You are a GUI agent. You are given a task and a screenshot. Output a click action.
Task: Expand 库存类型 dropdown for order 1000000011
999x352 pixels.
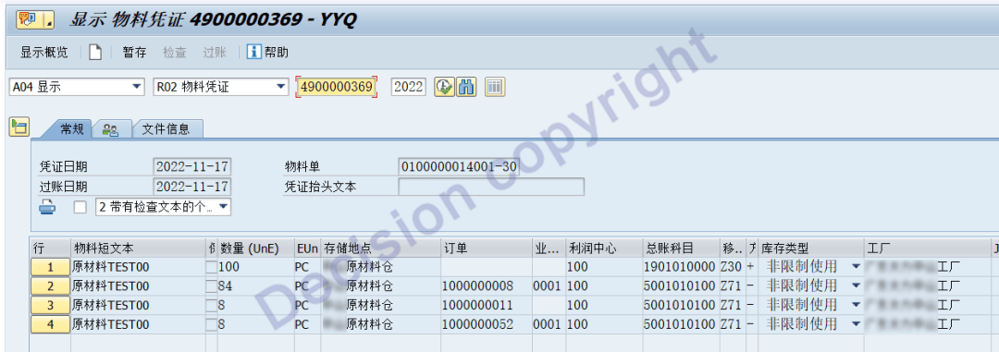856,305
